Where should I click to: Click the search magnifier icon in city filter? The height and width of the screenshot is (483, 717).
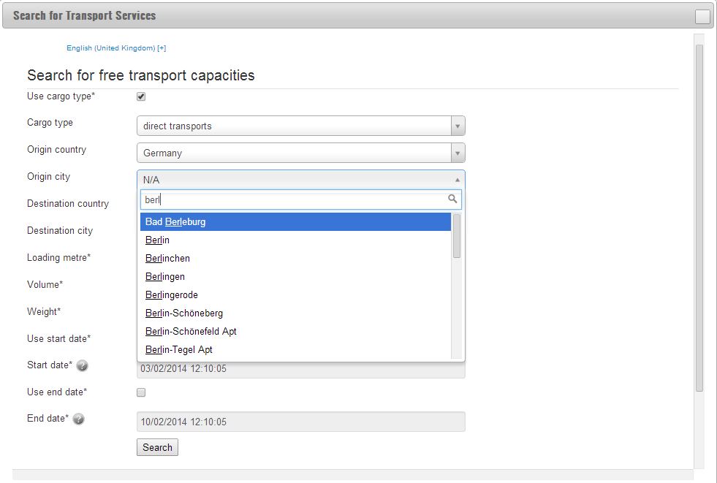(x=452, y=199)
